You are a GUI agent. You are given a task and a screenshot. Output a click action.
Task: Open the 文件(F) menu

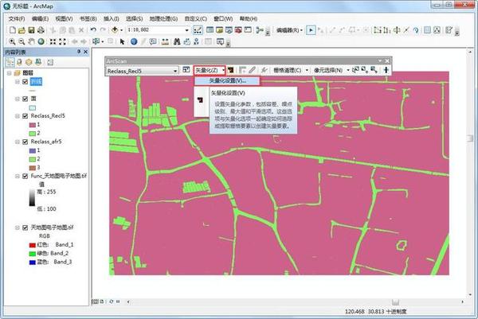pyautogui.click(x=17, y=18)
